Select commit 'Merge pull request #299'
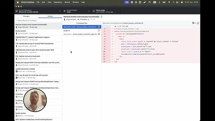 tap(38, 89)
